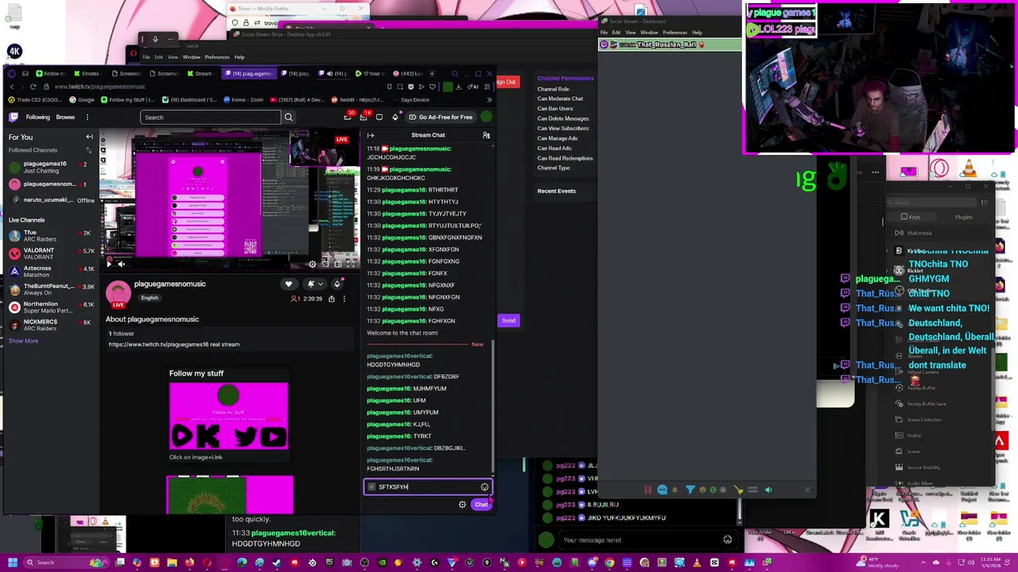The image size is (1018, 572).
Task: Open the Twitch Browse page
Action: tap(65, 117)
